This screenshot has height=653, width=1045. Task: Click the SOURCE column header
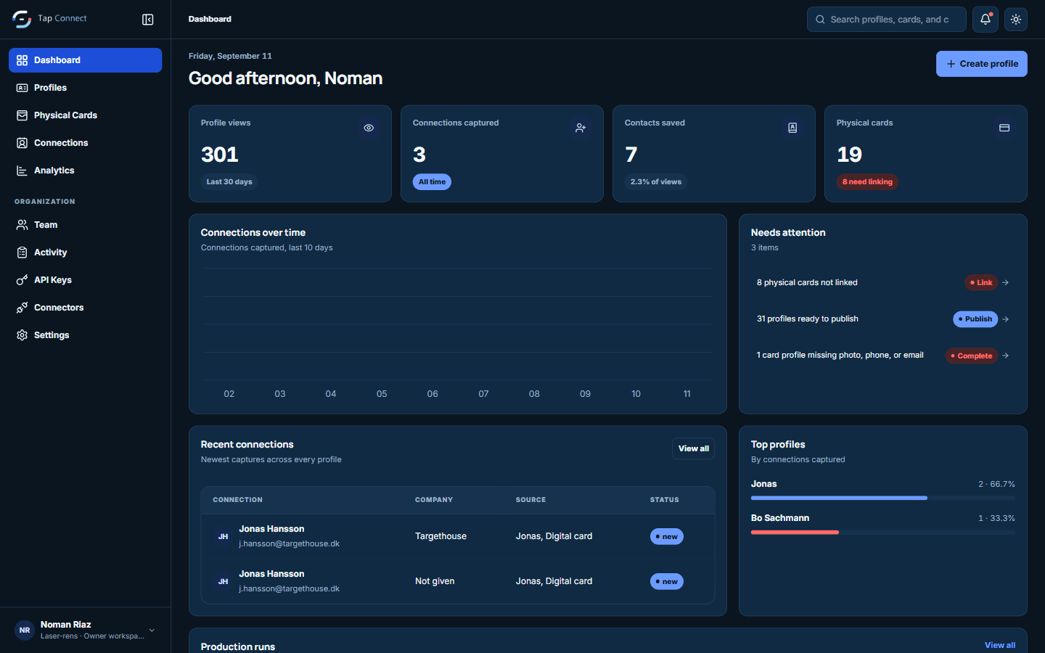tap(530, 500)
